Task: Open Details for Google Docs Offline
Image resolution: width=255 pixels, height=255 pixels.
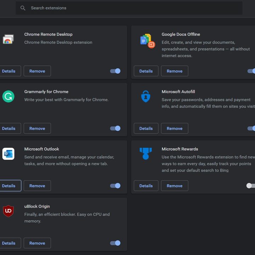Action: (x=146, y=71)
